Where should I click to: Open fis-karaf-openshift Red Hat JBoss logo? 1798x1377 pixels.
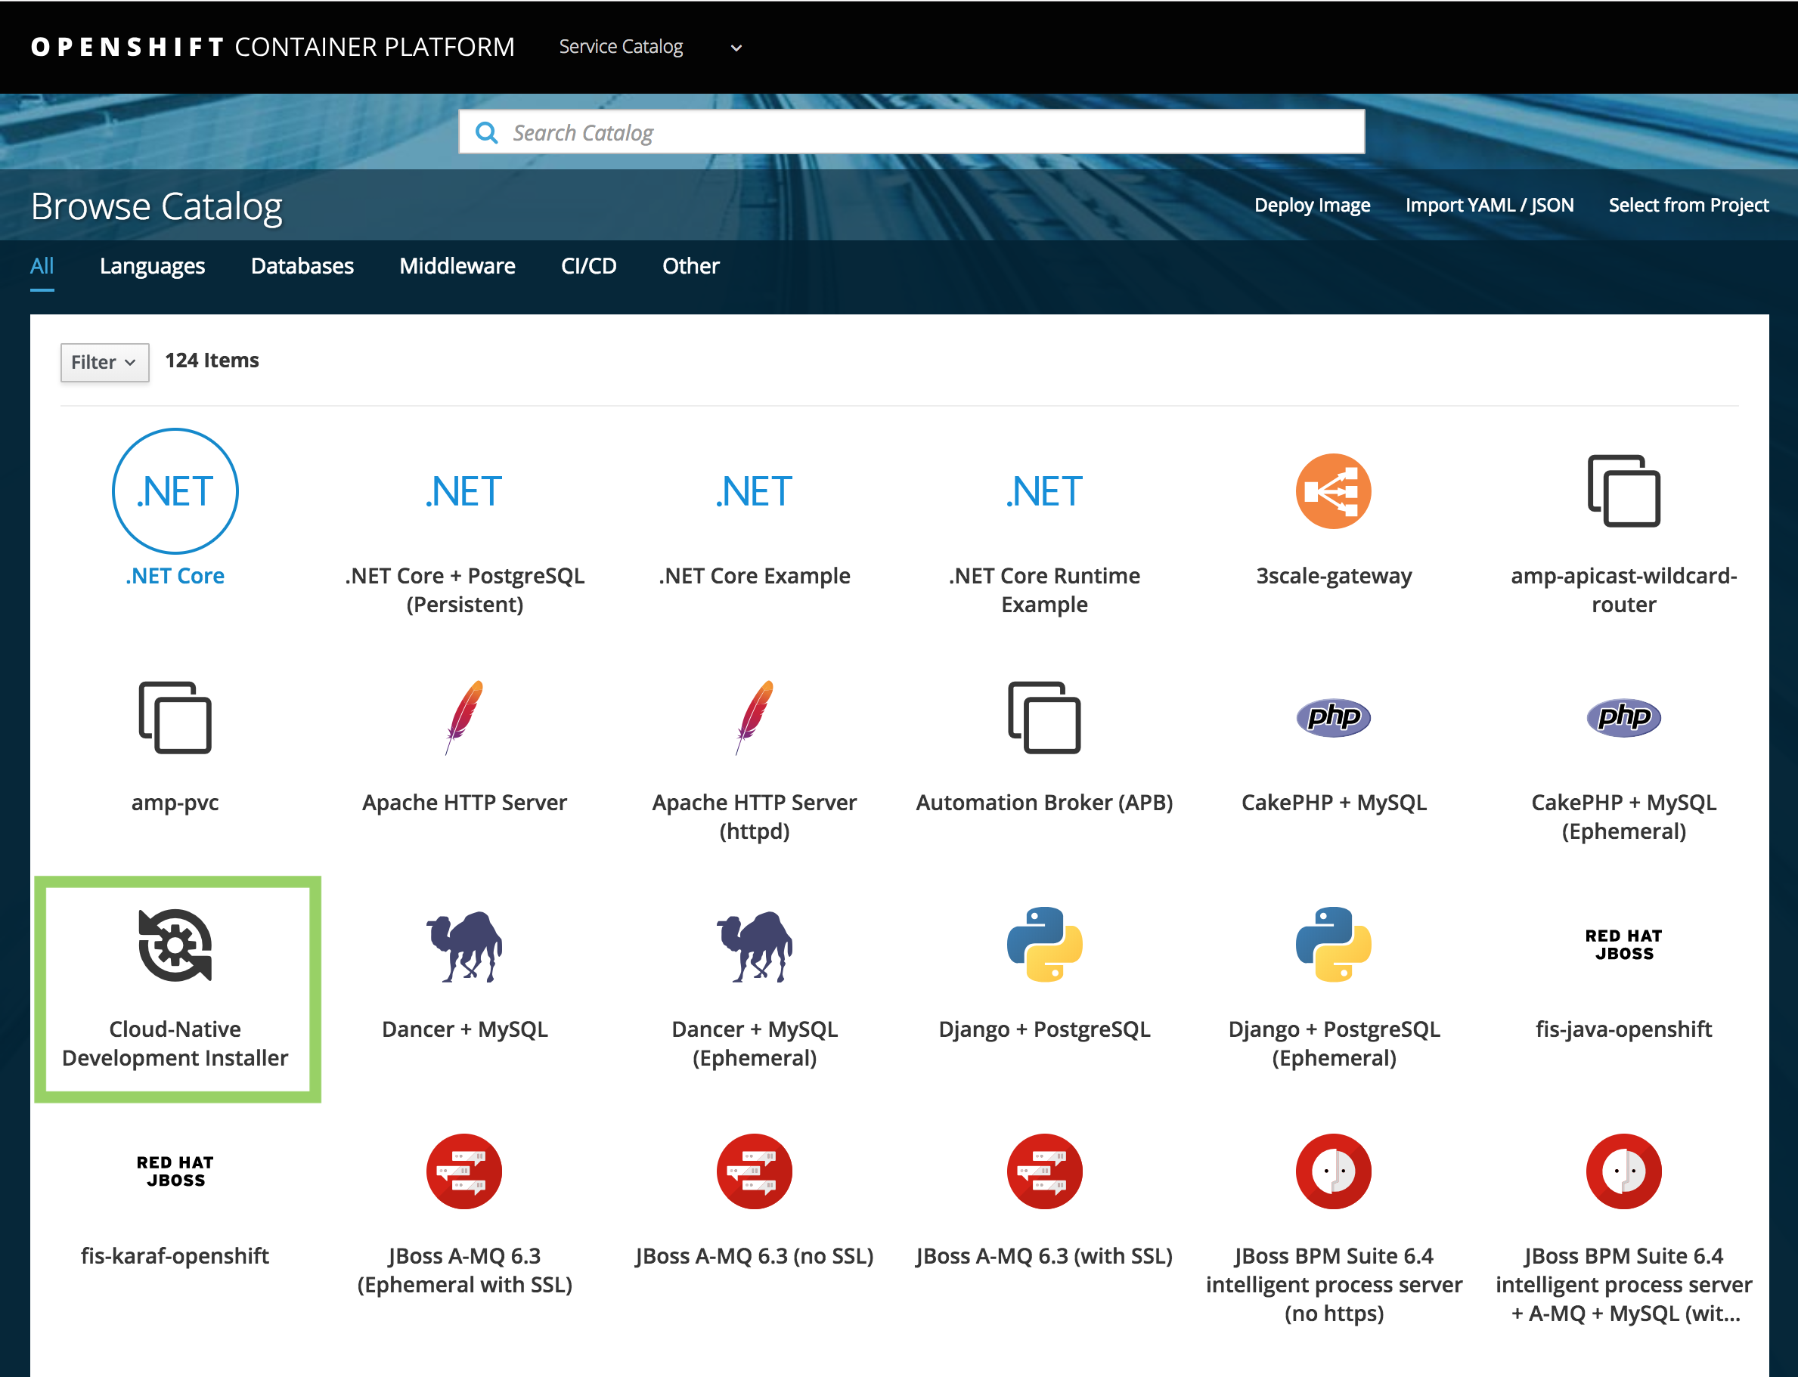175,1171
